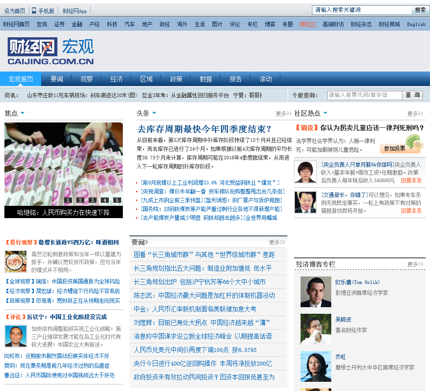Click 设为首页 link
This screenshot has height=391, width=430.
point(15,11)
